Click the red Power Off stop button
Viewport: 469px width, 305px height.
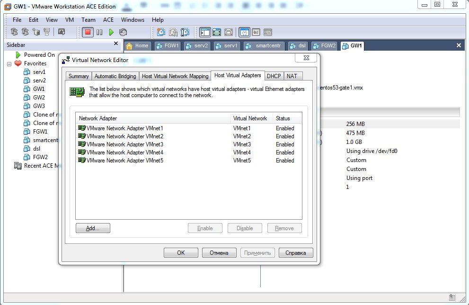(x=88, y=32)
